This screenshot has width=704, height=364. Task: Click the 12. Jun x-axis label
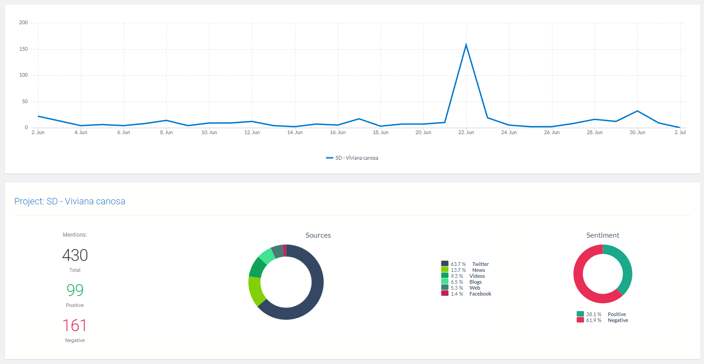click(252, 132)
